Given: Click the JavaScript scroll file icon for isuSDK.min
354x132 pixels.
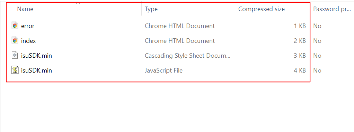Looking at the screenshot, I should tap(15, 70).
